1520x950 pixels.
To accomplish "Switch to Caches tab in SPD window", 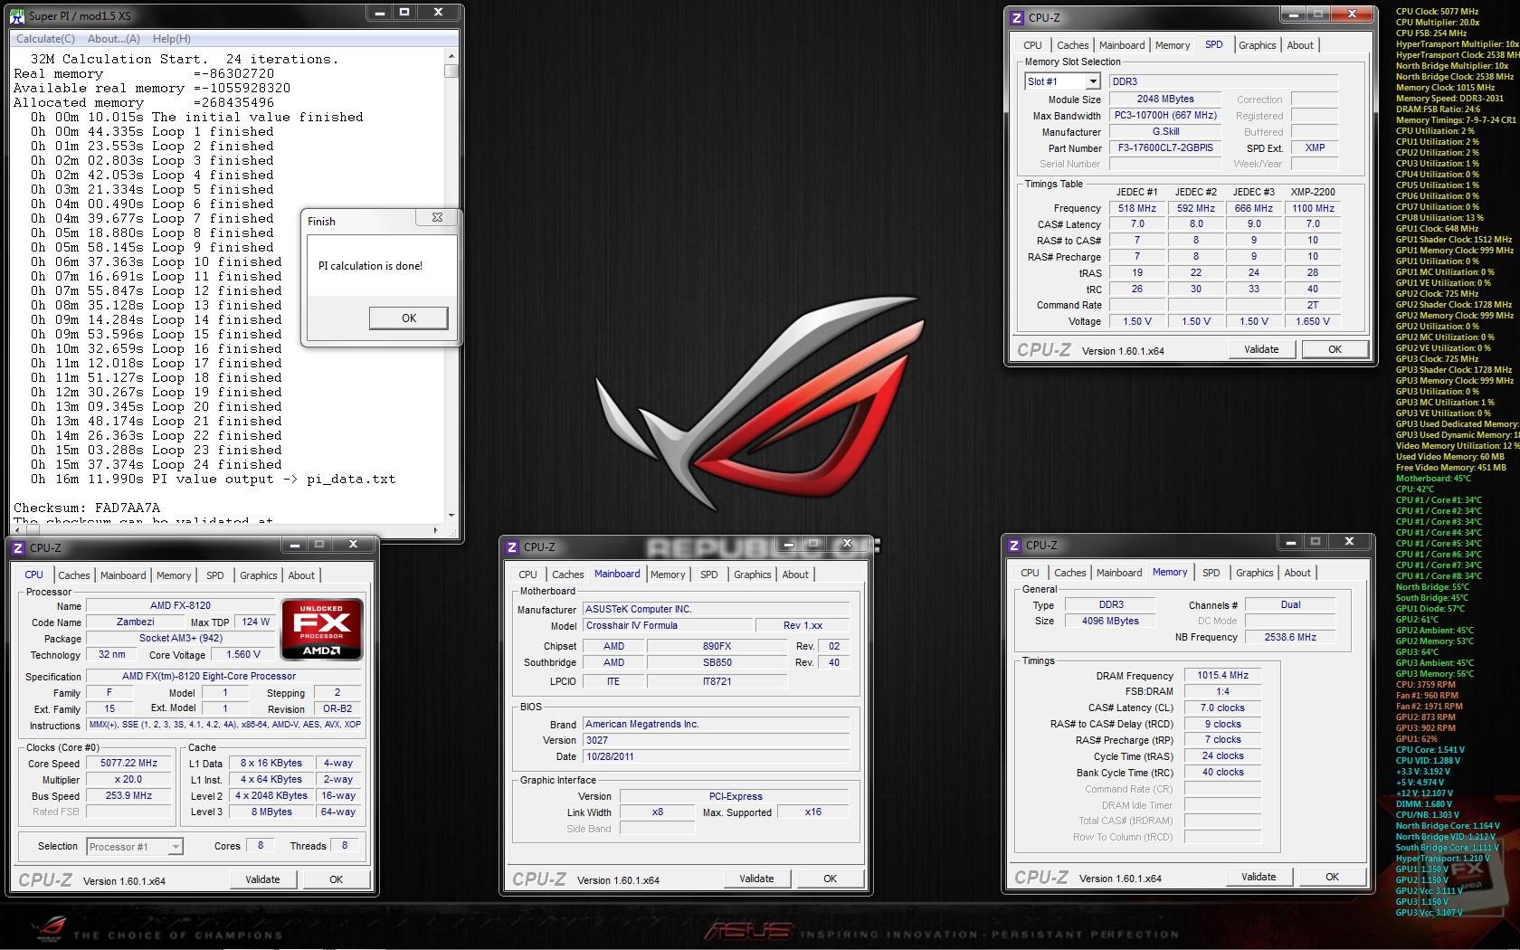I will (x=1073, y=45).
